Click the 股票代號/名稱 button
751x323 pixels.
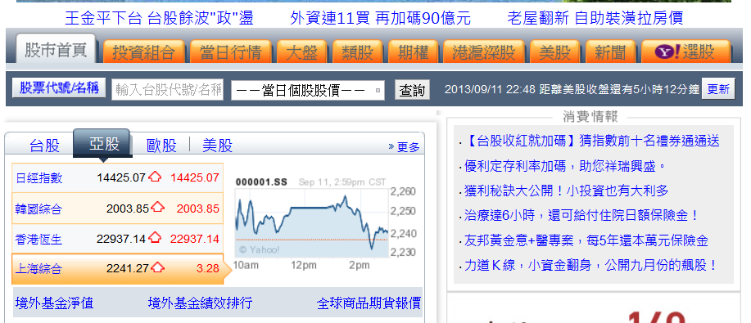tap(59, 87)
